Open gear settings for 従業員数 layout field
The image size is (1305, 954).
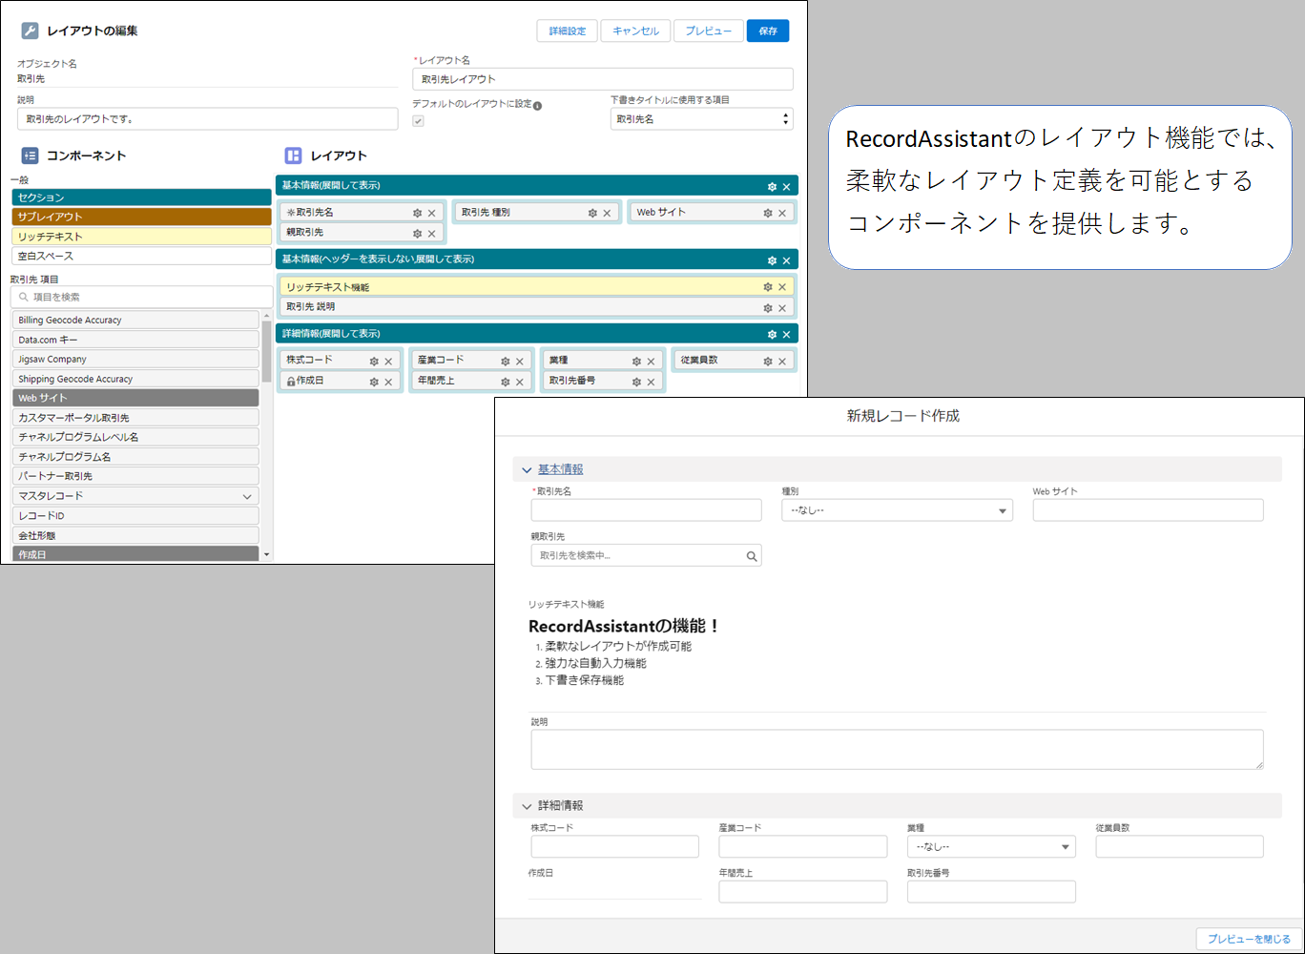click(768, 361)
